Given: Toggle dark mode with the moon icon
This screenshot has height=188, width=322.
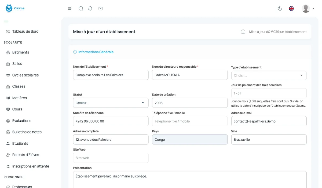Looking at the screenshot, I should pos(280,9).
